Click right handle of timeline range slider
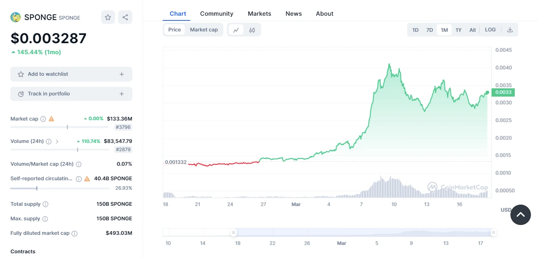The image size is (538, 258). click(x=493, y=232)
